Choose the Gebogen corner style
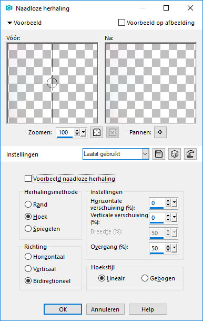 click(145, 278)
